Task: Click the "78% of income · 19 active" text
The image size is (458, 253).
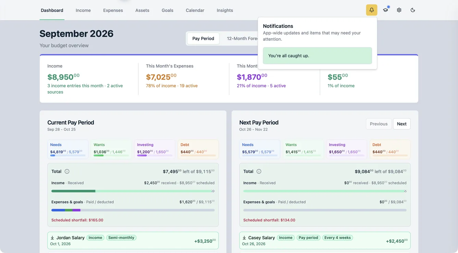Action: coord(172,86)
